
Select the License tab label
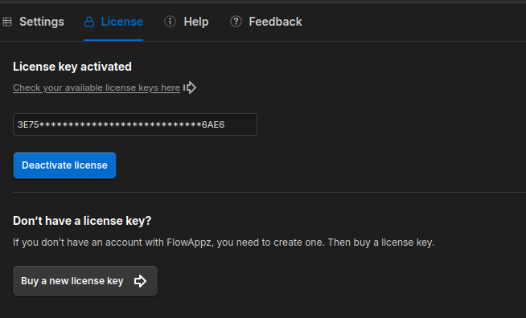point(121,22)
